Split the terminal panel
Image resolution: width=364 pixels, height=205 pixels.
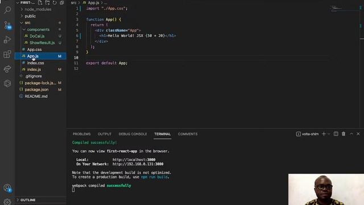[x=336, y=134]
